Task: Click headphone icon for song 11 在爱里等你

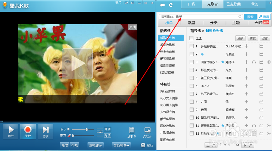Action: 254,125
